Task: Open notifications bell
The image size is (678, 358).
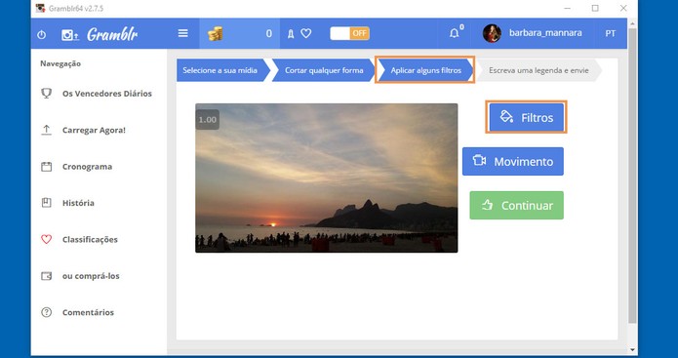Action: (x=454, y=33)
